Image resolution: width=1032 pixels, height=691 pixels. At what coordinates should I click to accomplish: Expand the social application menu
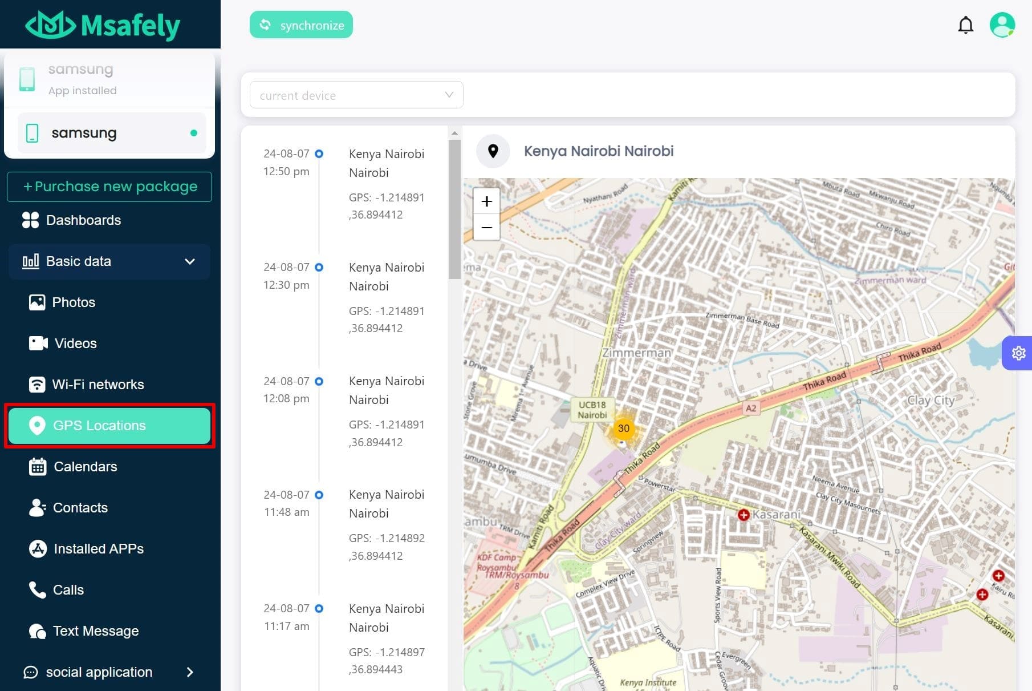[x=190, y=672]
